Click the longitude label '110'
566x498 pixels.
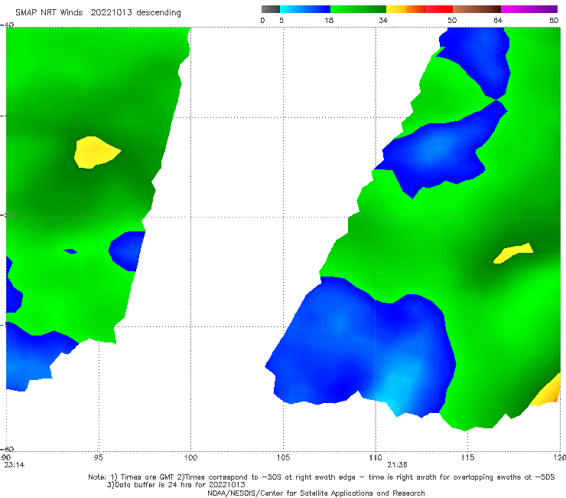(x=376, y=457)
